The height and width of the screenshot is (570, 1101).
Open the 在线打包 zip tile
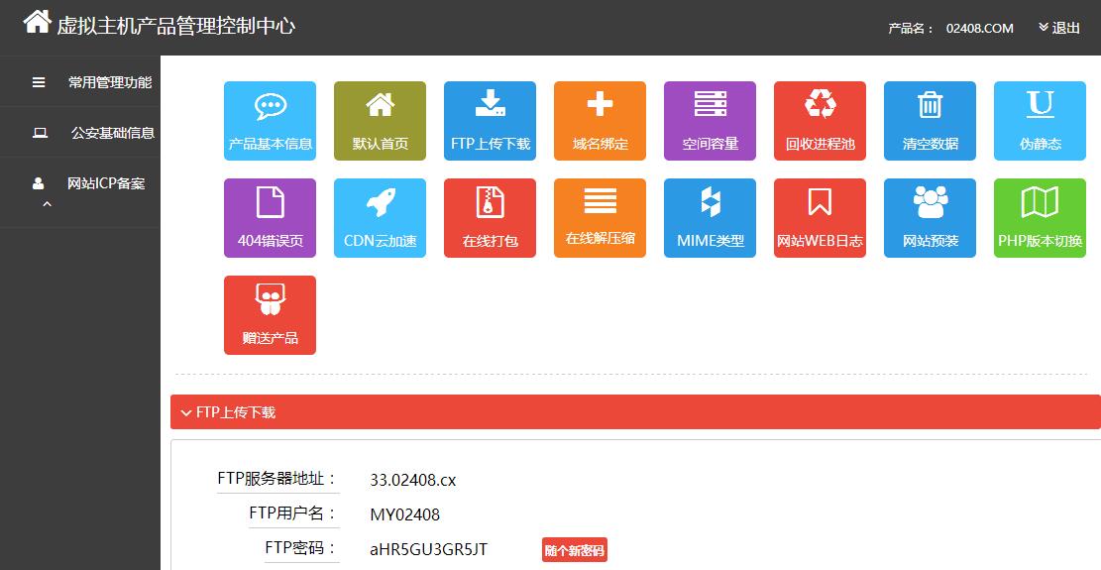point(491,218)
